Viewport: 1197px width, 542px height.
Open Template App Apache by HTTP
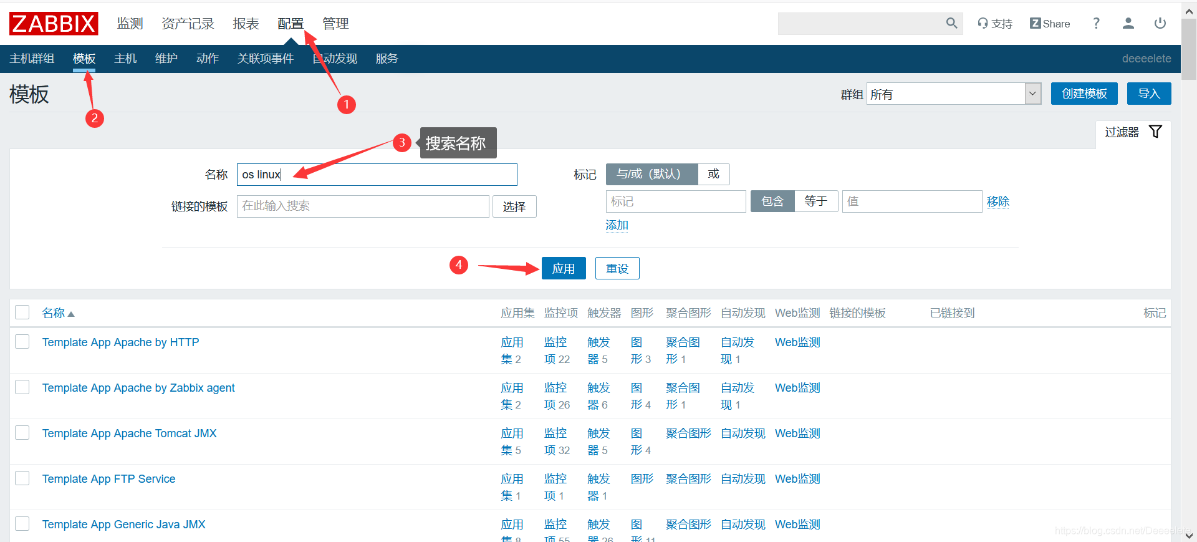tap(121, 342)
